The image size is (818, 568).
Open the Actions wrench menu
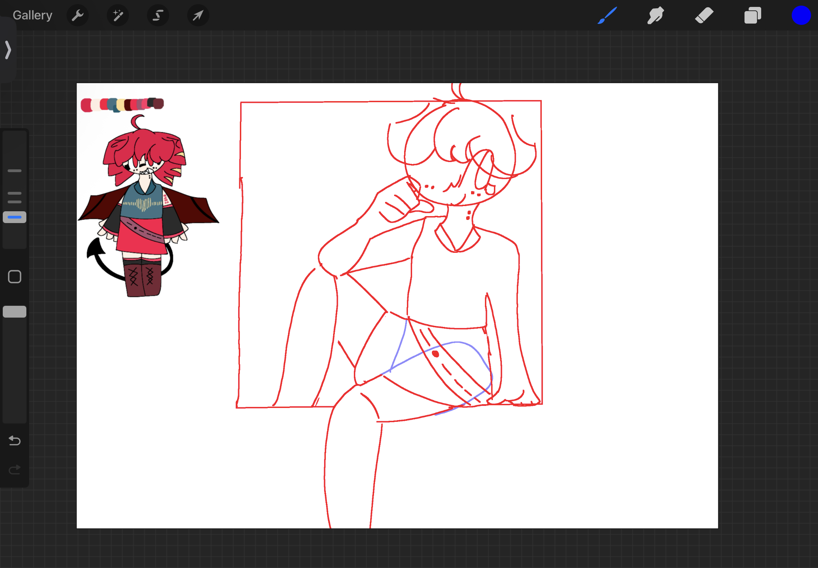pos(77,15)
